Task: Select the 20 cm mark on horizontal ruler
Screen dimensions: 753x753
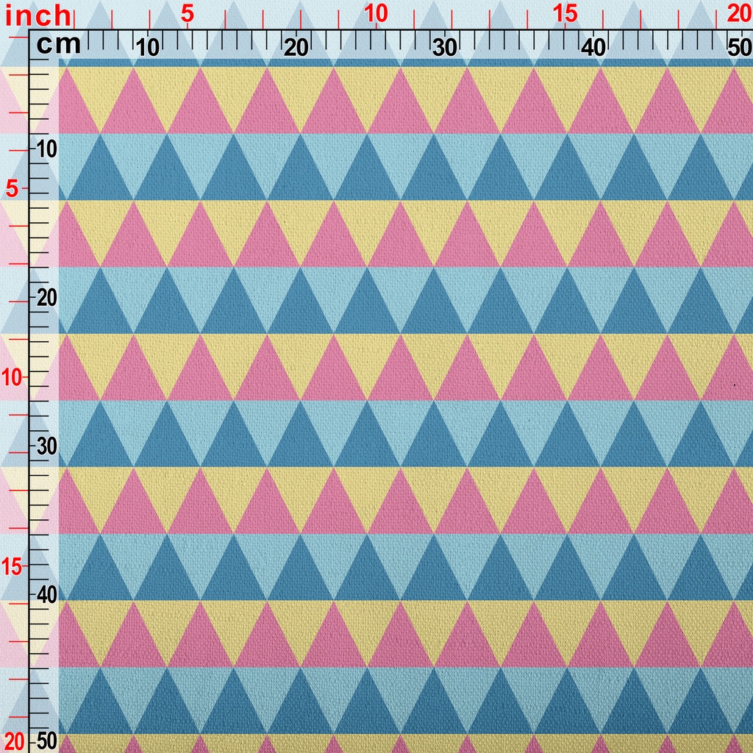Action: 296,48
